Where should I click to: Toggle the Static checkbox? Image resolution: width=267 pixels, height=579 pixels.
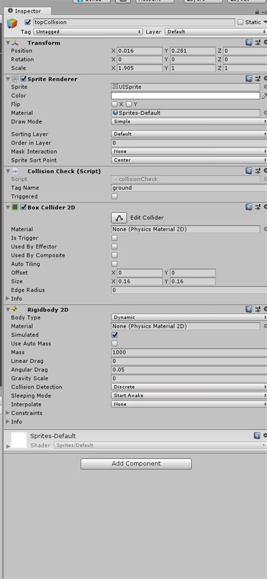(241, 22)
